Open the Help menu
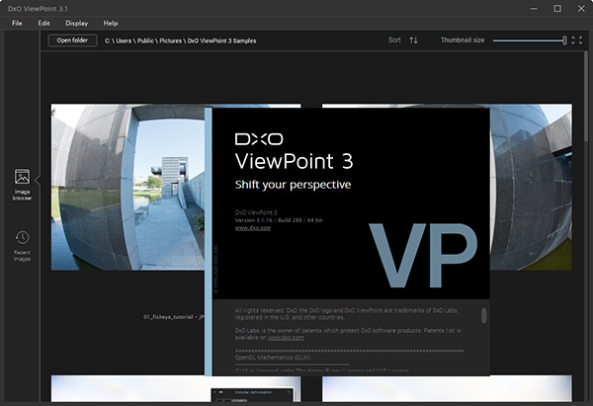Screen dimensions: 593x406 tap(111, 23)
